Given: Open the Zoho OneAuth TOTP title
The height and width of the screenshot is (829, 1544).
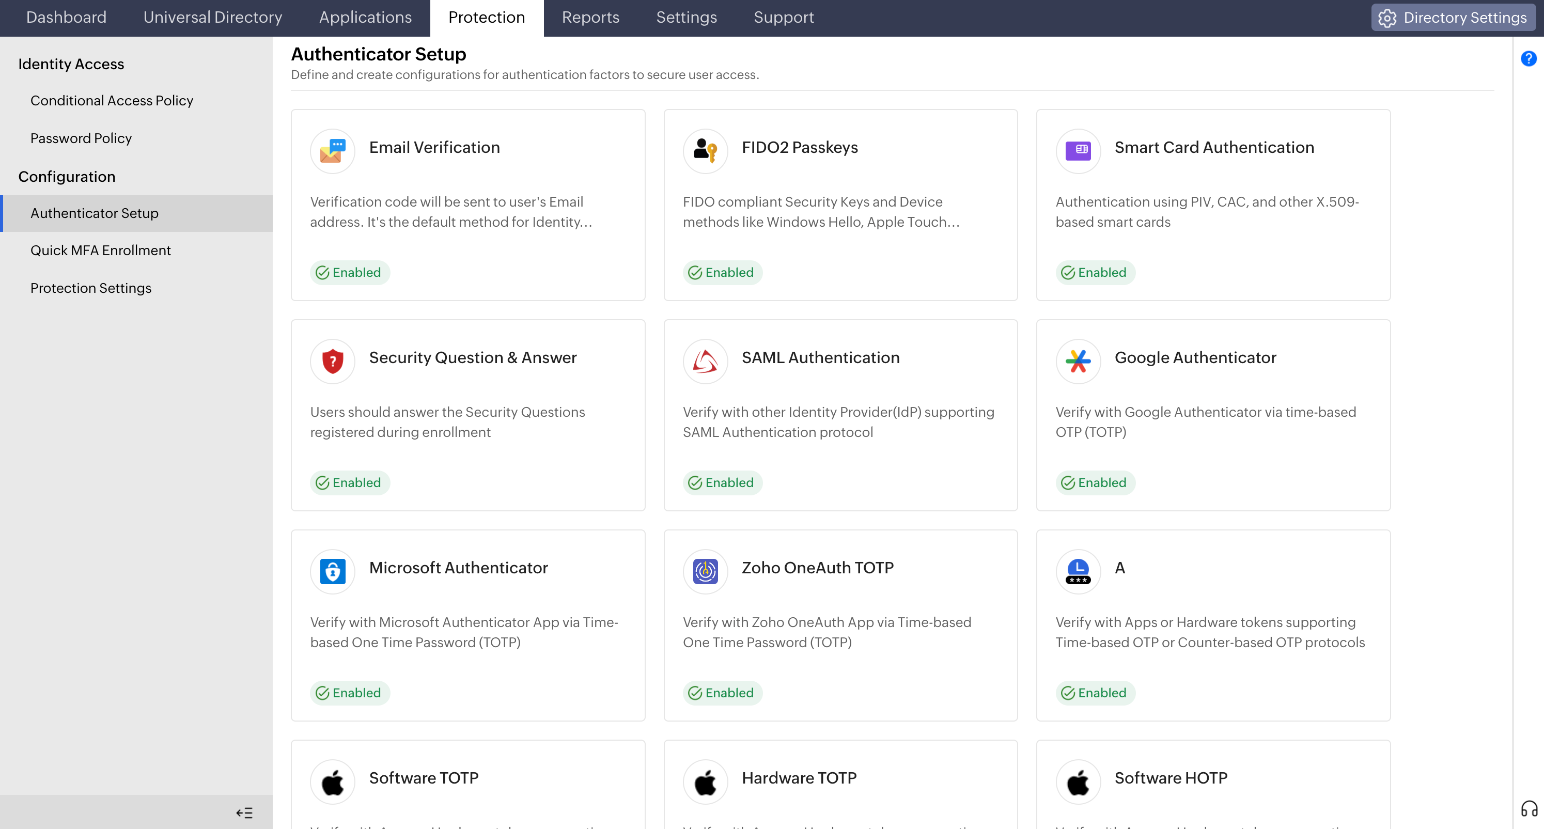Looking at the screenshot, I should [x=818, y=568].
